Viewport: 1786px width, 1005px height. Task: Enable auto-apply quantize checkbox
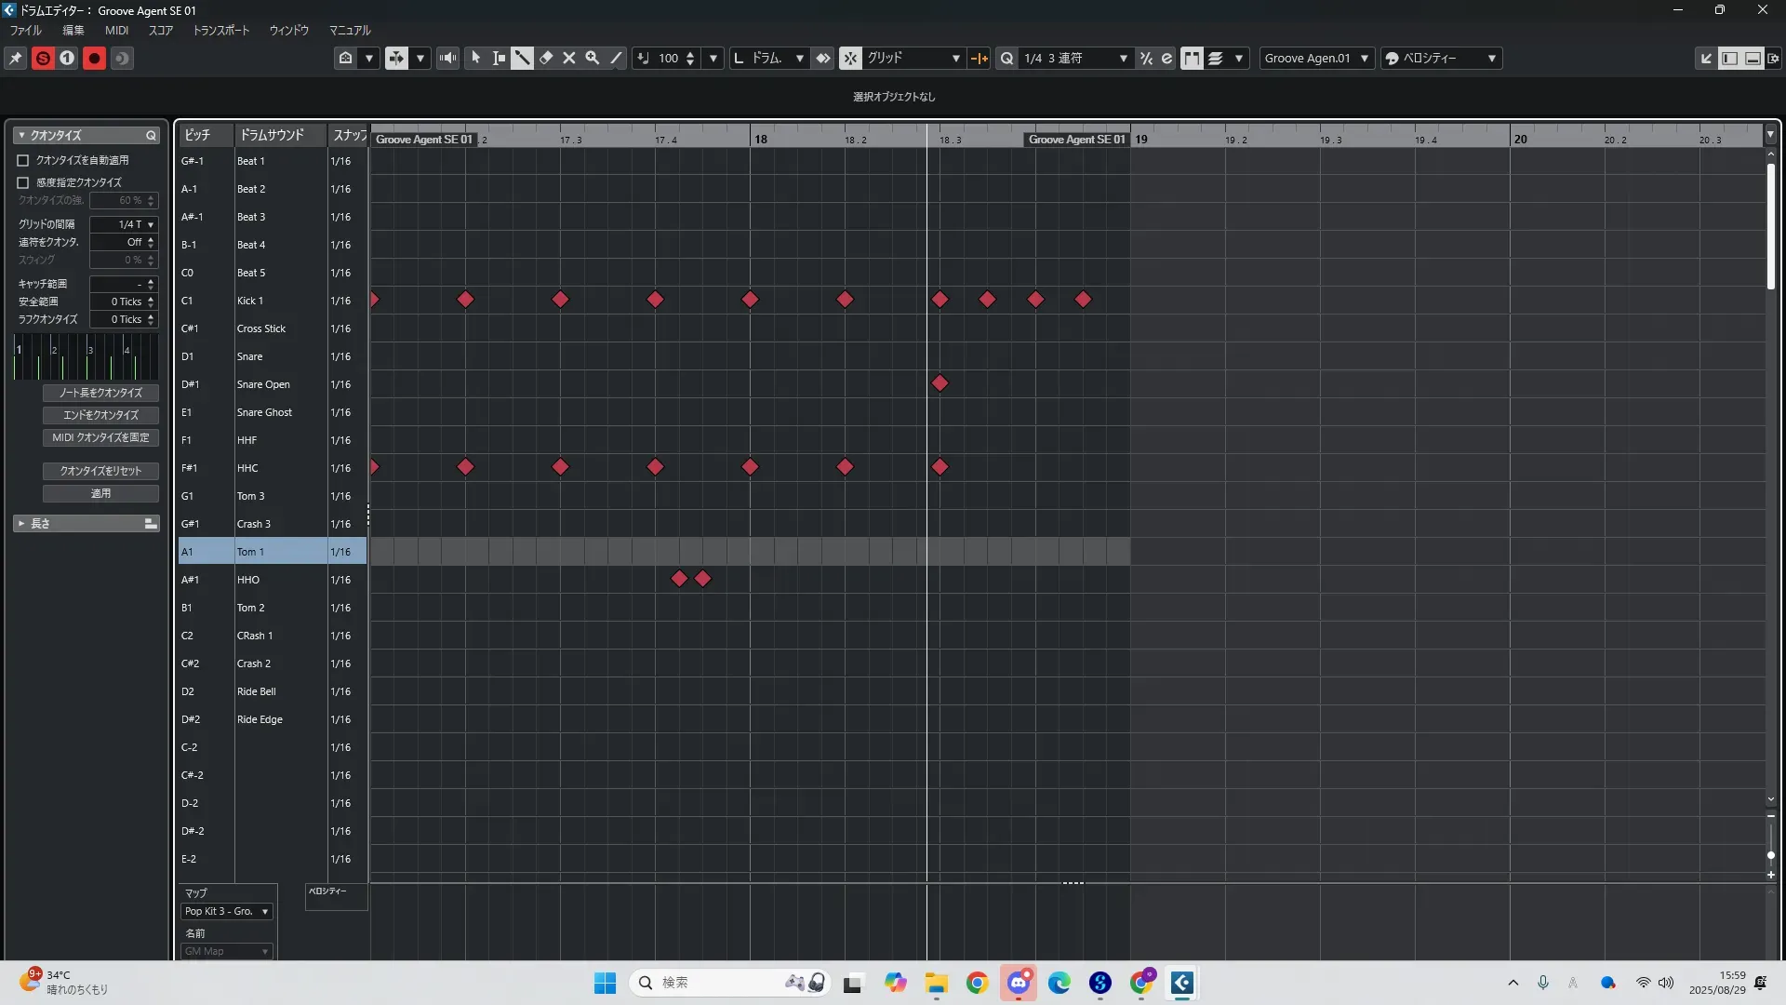[x=23, y=160]
